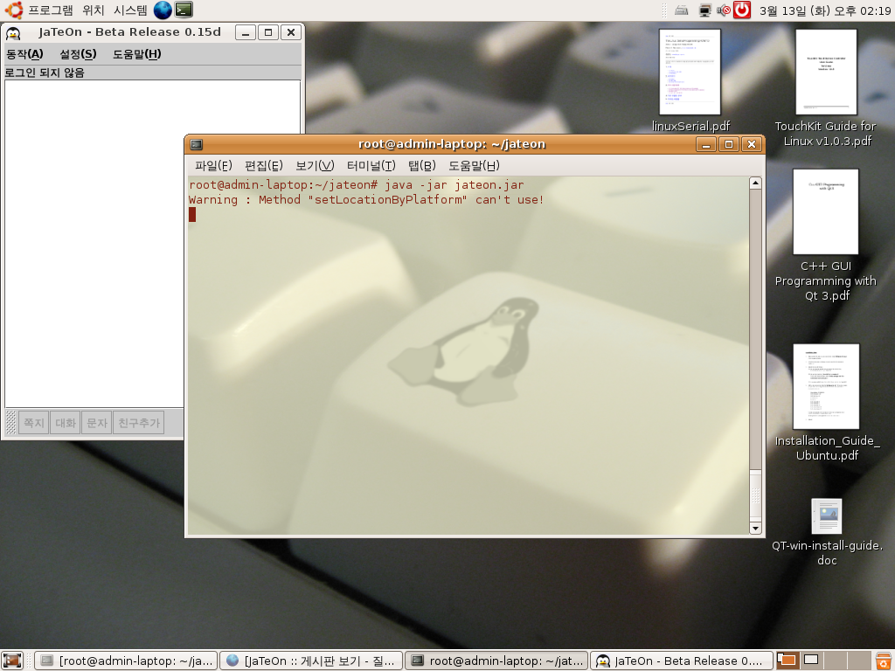
Task: Open the 시스템 menu in top panel
Action: [x=130, y=10]
